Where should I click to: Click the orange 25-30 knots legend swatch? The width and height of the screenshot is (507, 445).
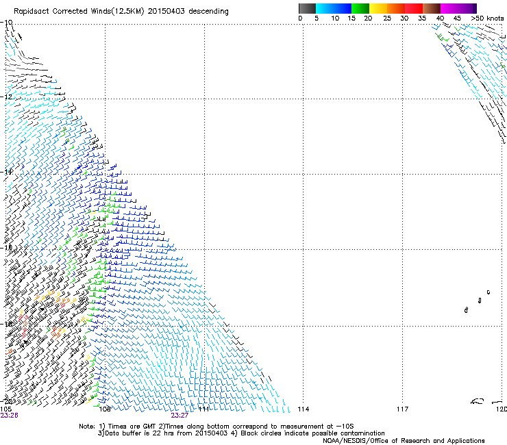click(x=396, y=8)
